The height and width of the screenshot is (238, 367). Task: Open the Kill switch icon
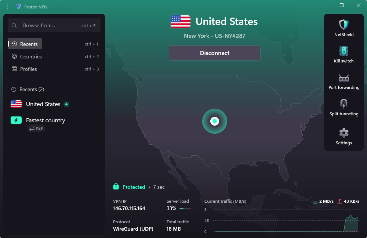(344, 51)
